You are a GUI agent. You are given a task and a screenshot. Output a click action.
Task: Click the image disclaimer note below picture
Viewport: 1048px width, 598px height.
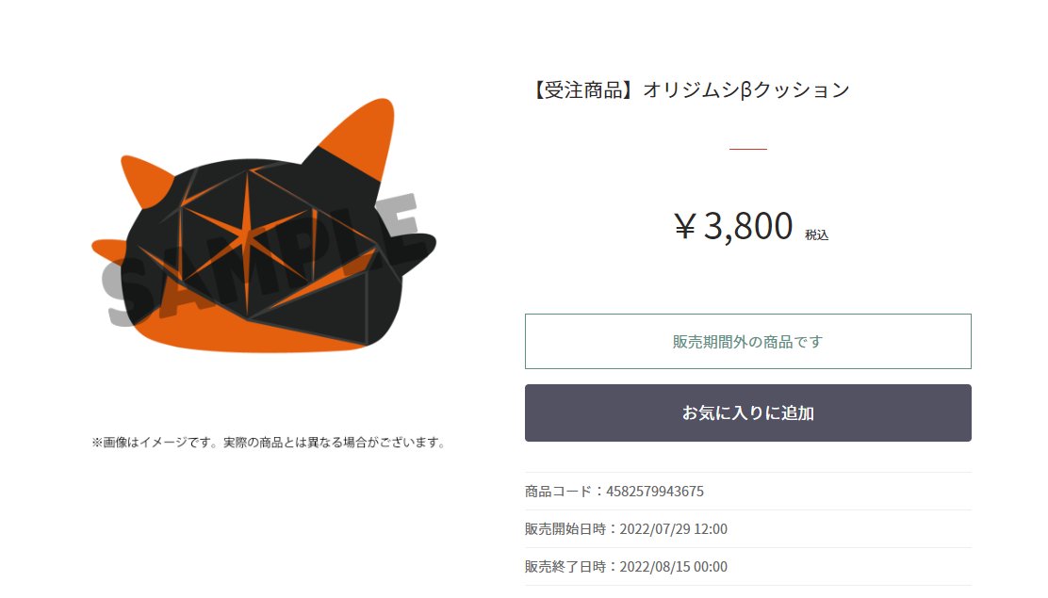[x=269, y=443]
